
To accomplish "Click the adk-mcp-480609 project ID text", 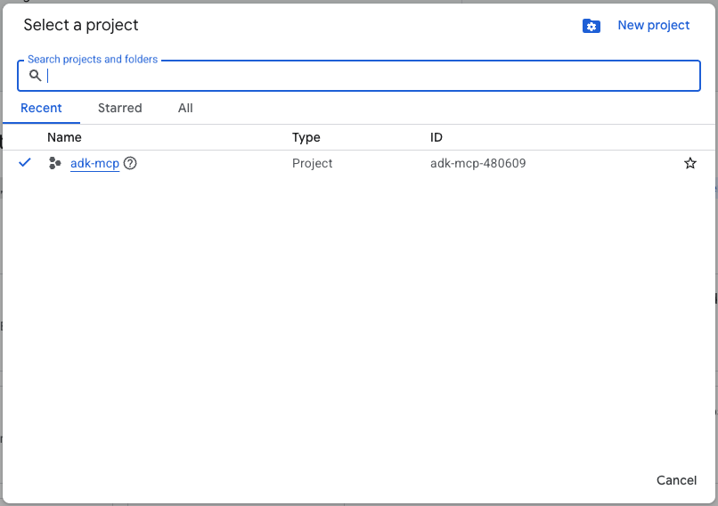I will [x=477, y=163].
